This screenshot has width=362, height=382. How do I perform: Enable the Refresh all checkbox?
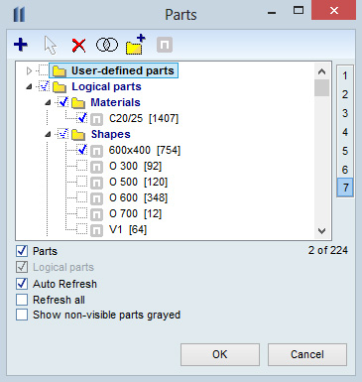coord(22,300)
